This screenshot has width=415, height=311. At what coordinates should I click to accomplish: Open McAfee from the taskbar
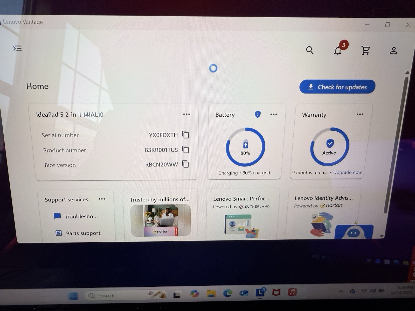pyautogui.click(x=276, y=292)
